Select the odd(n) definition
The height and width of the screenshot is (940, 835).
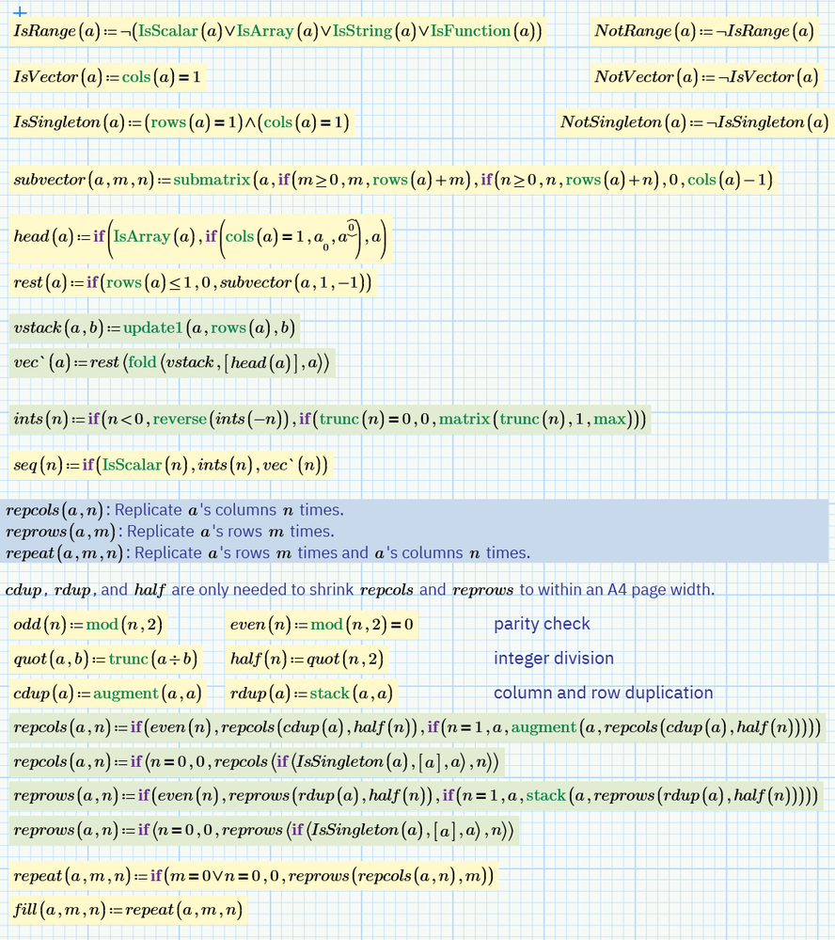[88, 625]
